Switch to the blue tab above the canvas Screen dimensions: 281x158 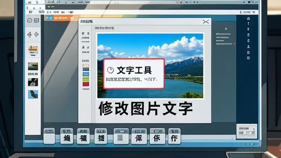click(x=49, y=18)
